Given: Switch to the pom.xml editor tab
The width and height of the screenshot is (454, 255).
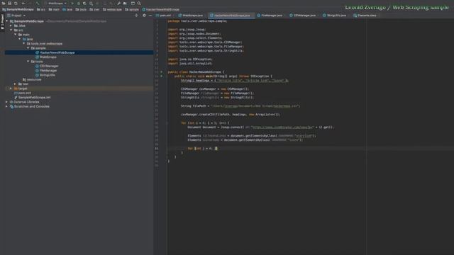Looking at the screenshot, I should [164, 16].
